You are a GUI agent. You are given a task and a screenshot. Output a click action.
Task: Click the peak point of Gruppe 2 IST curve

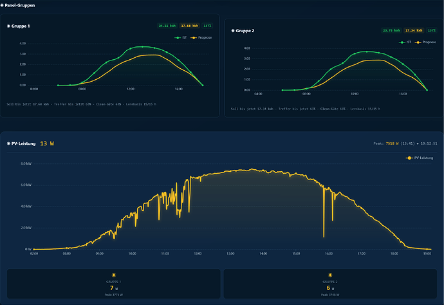[x=367, y=52]
